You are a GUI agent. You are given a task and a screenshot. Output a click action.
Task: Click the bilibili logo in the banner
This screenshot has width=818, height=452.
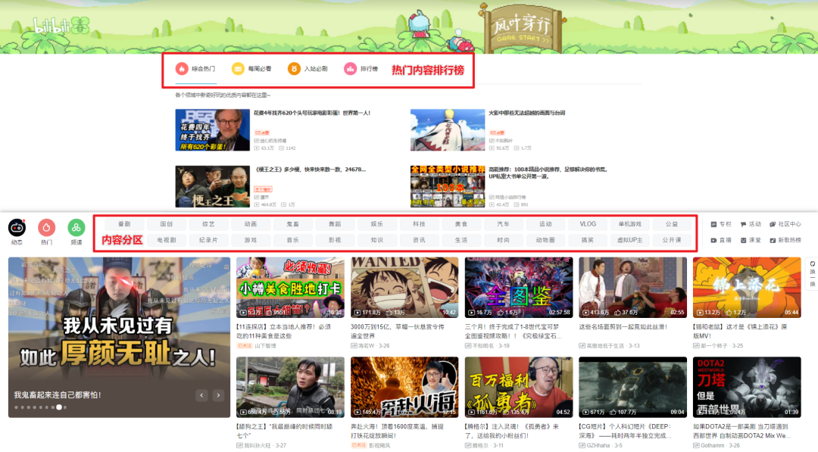click(59, 27)
